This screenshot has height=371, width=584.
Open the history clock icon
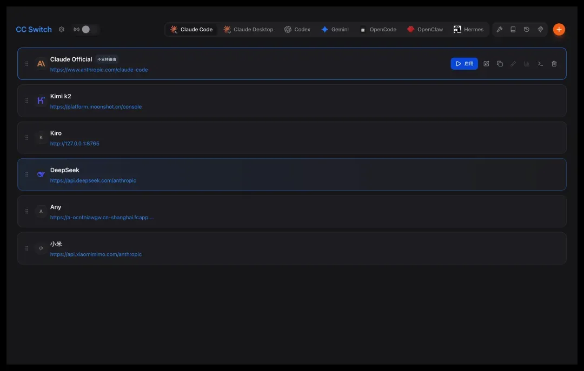coord(526,29)
